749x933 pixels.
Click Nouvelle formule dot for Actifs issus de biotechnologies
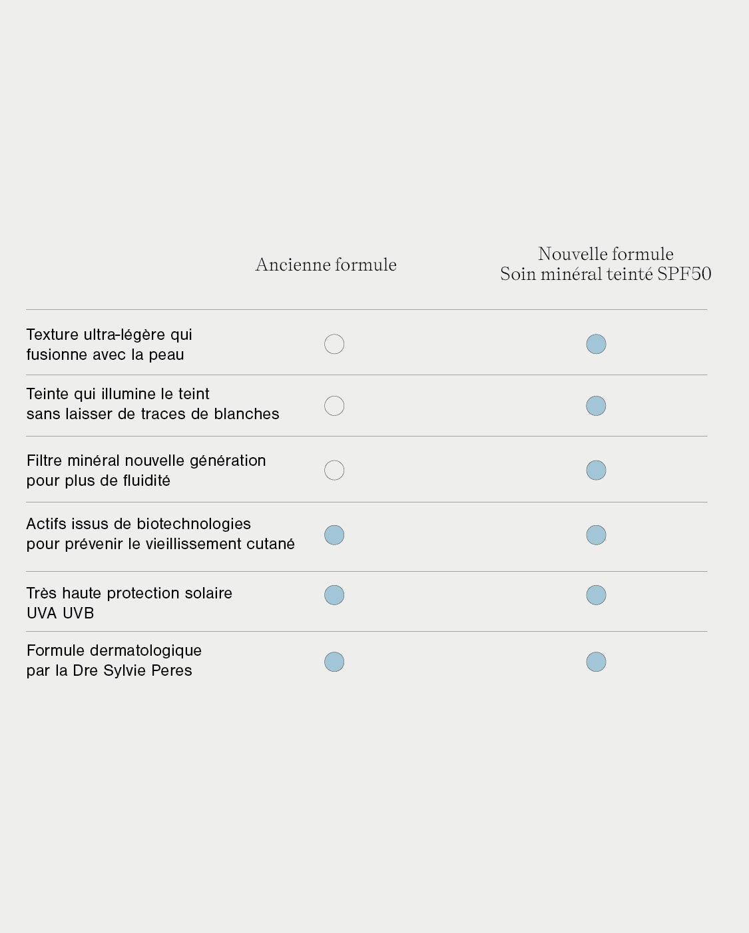click(x=596, y=535)
